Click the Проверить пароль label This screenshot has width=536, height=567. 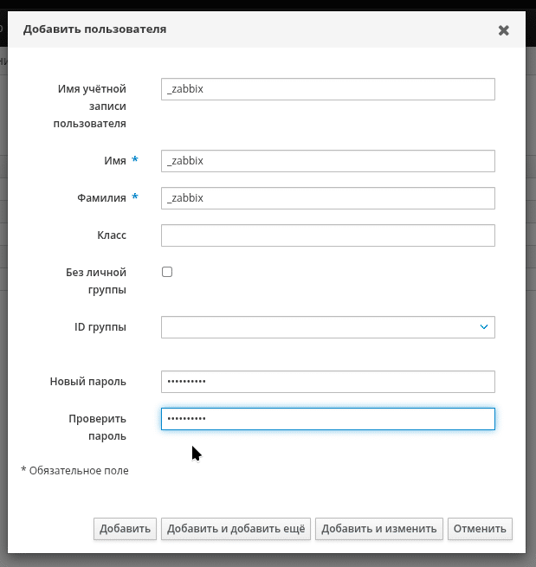click(97, 428)
